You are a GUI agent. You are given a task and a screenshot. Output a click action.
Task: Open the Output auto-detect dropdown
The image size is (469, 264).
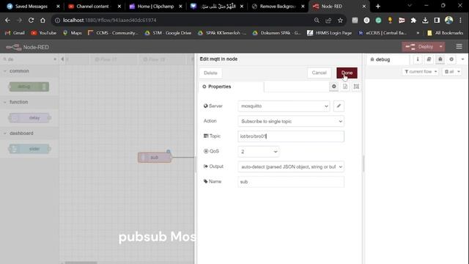291,166
